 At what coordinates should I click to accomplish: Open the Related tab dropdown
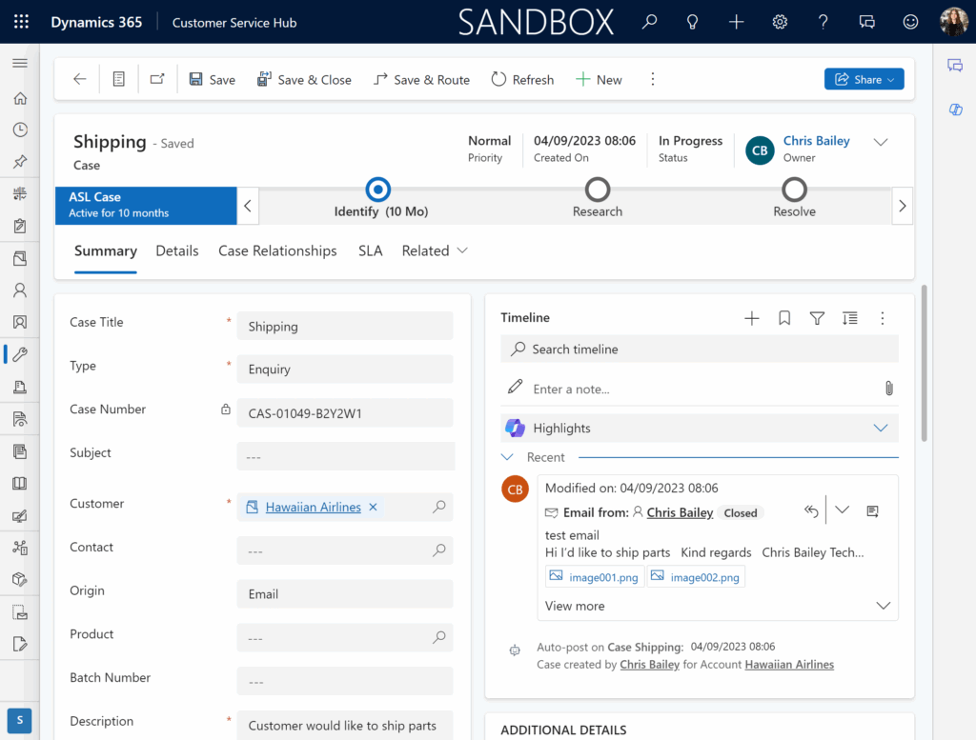pyautogui.click(x=435, y=250)
